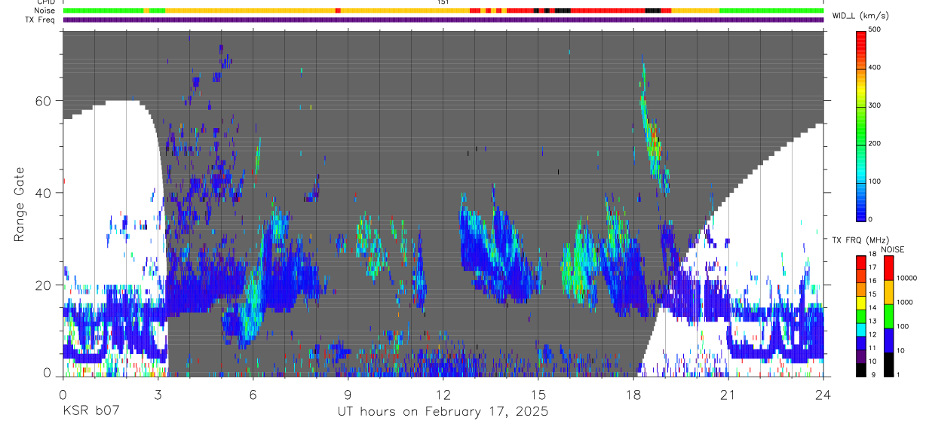Click the 'Noise' row label at top left
Image resolution: width=926 pixels, height=427 pixels.
[44, 11]
